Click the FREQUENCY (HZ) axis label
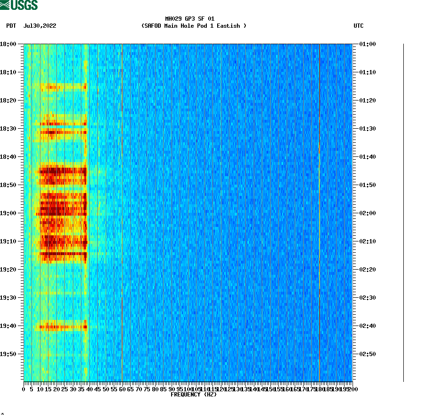This screenshot has height=419, width=424. point(193,395)
